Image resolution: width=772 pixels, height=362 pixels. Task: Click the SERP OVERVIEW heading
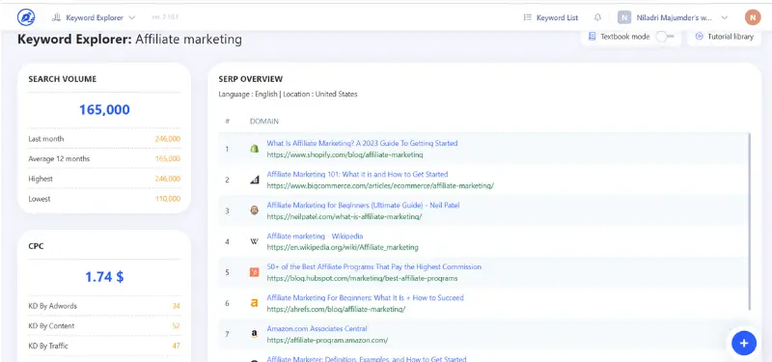point(251,79)
